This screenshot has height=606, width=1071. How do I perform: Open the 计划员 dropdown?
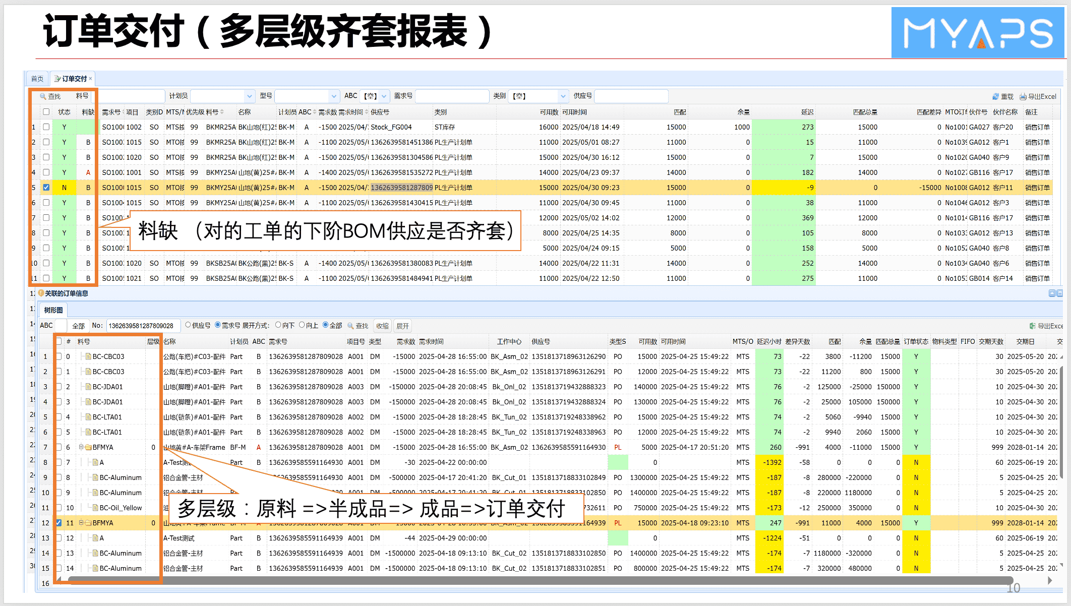coord(249,96)
